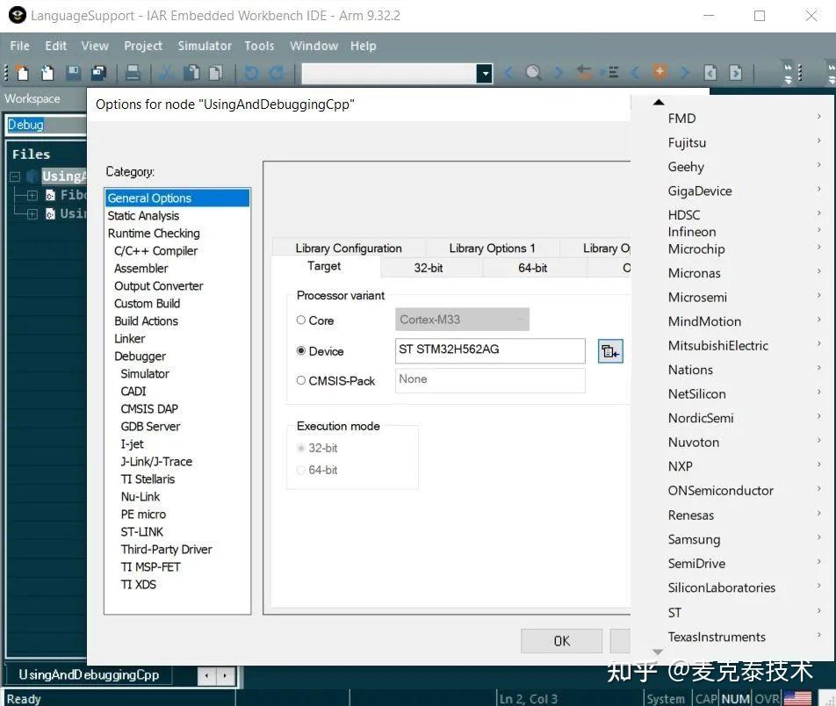Click the Undo arrow toolbar icon

click(252, 73)
